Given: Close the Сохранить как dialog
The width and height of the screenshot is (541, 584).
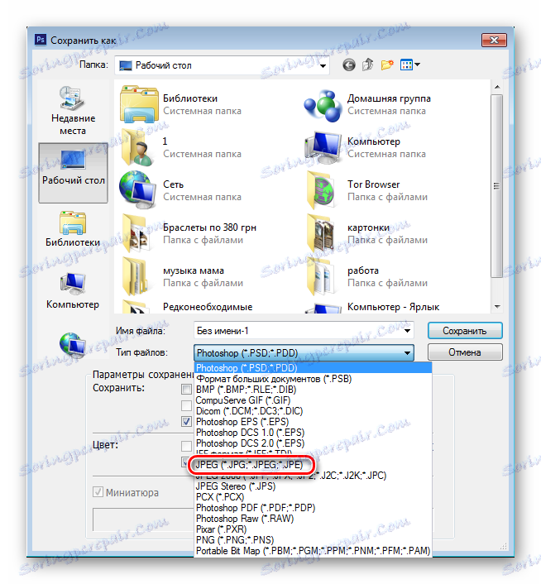Looking at the screenshot, I should coord(494,40).
